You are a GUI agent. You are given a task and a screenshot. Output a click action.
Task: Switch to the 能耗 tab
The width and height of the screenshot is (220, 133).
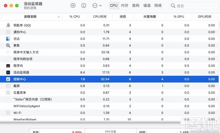click(136, 5)
